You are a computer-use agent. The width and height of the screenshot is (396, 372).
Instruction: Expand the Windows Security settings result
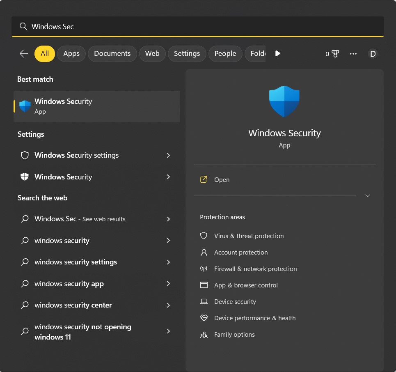(168, 155)
